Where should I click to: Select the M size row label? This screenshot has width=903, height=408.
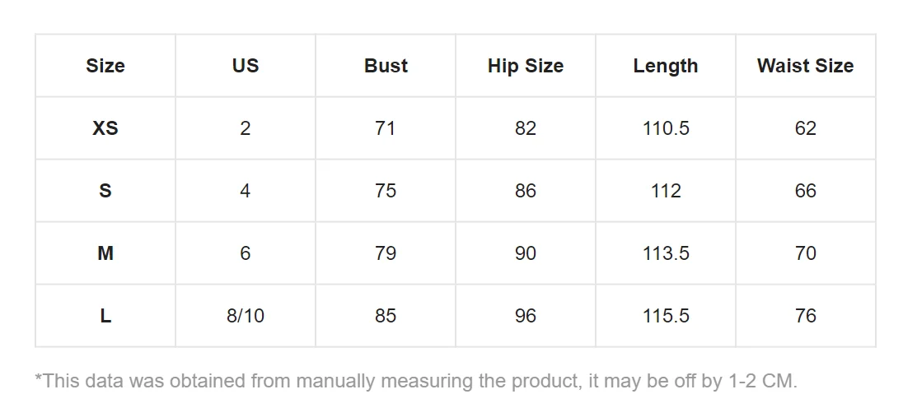click(x=105, y=253)
